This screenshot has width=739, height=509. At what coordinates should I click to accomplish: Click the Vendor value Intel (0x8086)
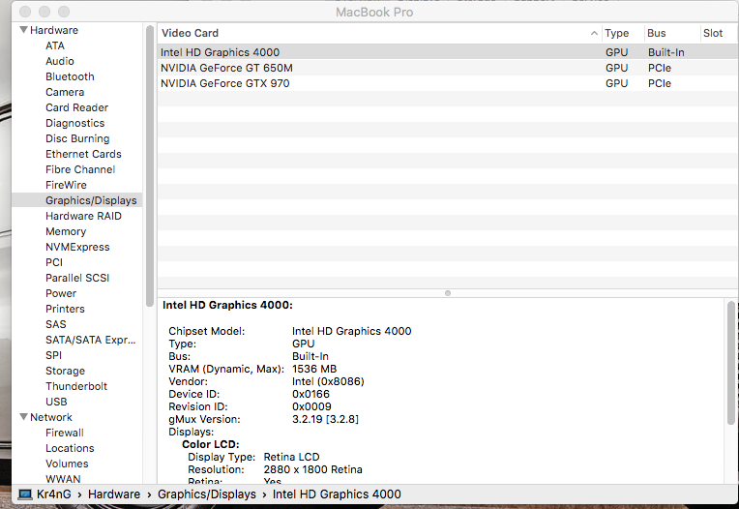pyautogui.click(x=328, y=381)
